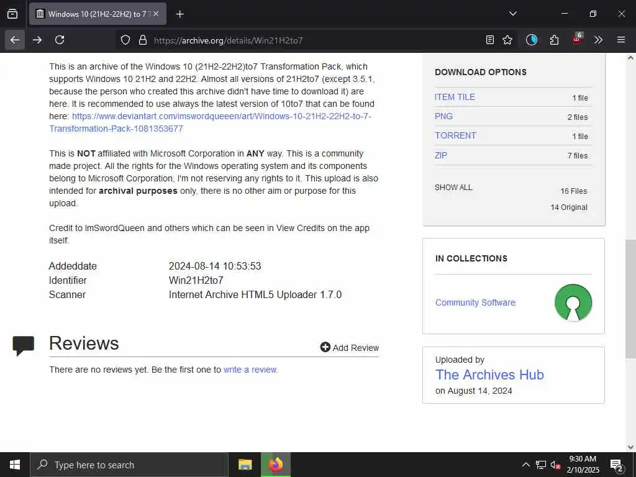This screenshot has height=477, width=636.
Task: Open a new browser tab
Action: (x=180, y=14)
